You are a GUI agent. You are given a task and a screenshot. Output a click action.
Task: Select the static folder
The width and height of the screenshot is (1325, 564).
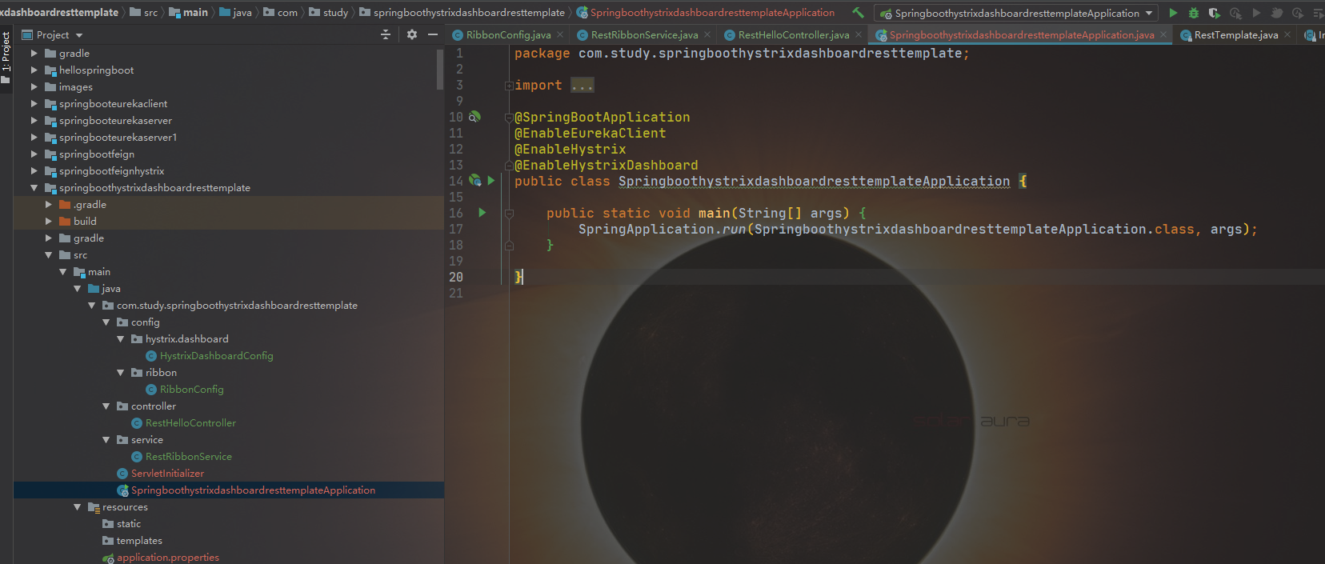[x=128, y=524]
